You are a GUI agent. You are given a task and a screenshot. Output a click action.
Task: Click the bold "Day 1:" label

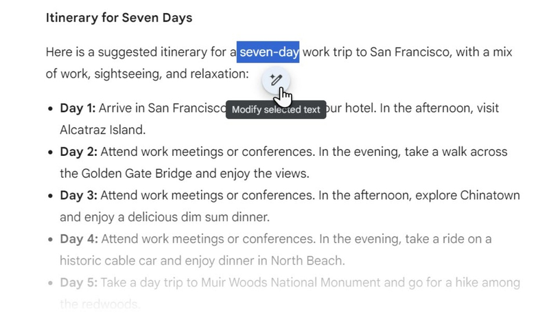pyautogui.click(x=78, y=108)
